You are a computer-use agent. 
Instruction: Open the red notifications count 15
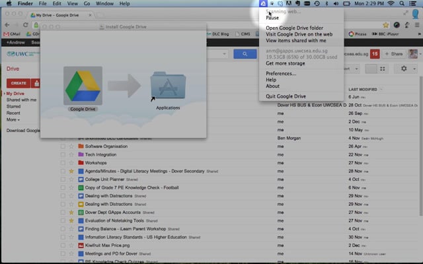tap(375, 54)
